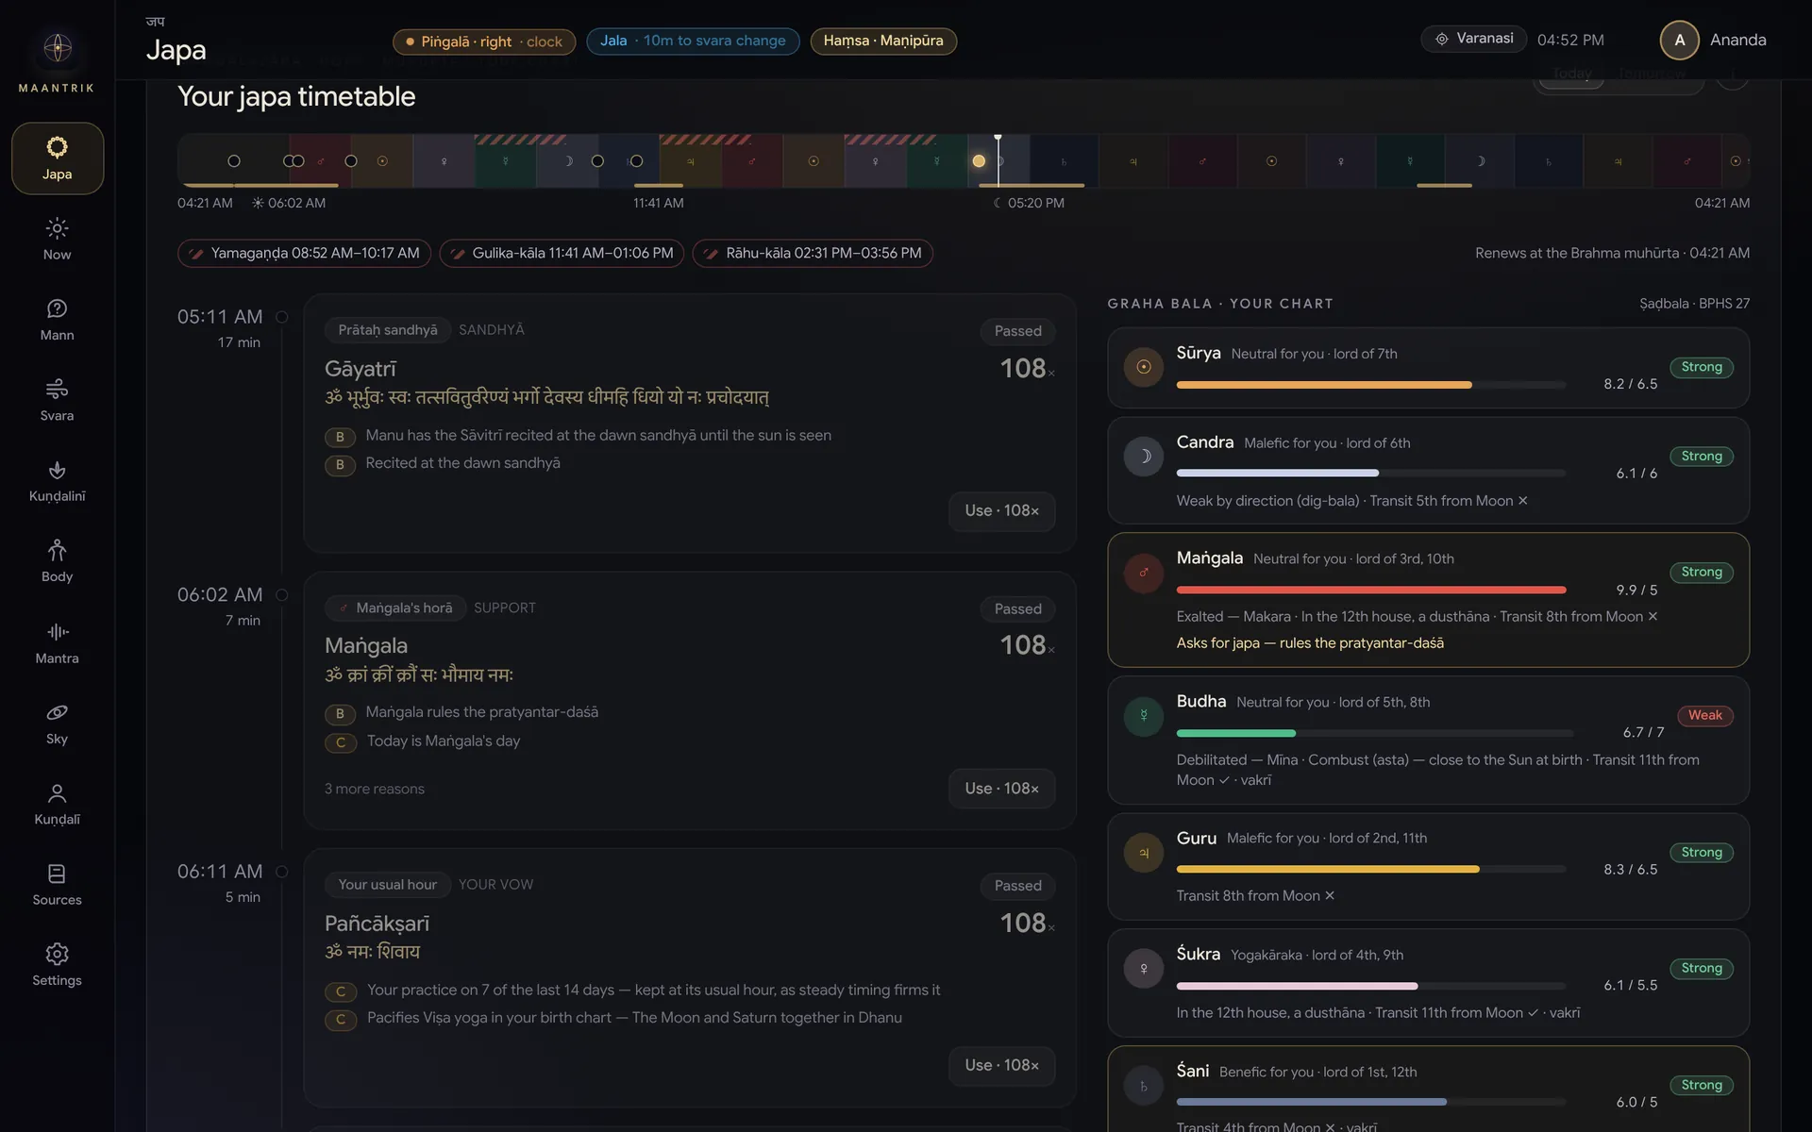Open the Varanasi location selector

1473,39
